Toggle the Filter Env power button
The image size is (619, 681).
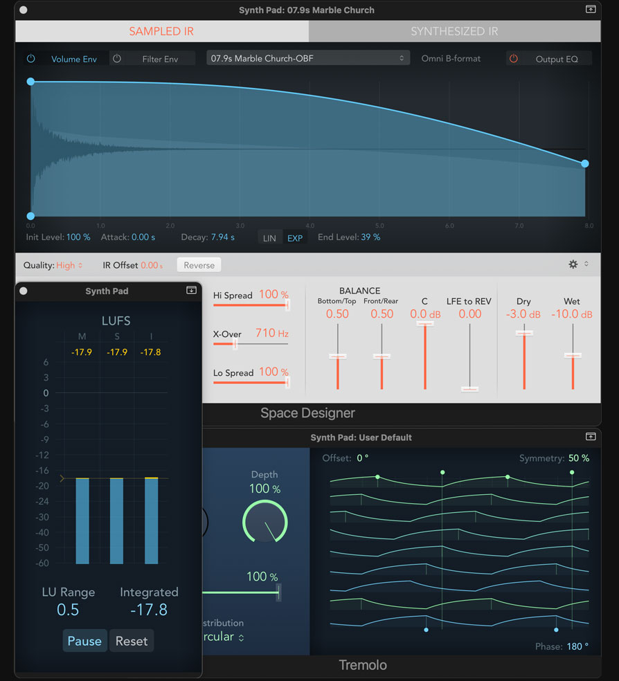click(x=117, y=59)
